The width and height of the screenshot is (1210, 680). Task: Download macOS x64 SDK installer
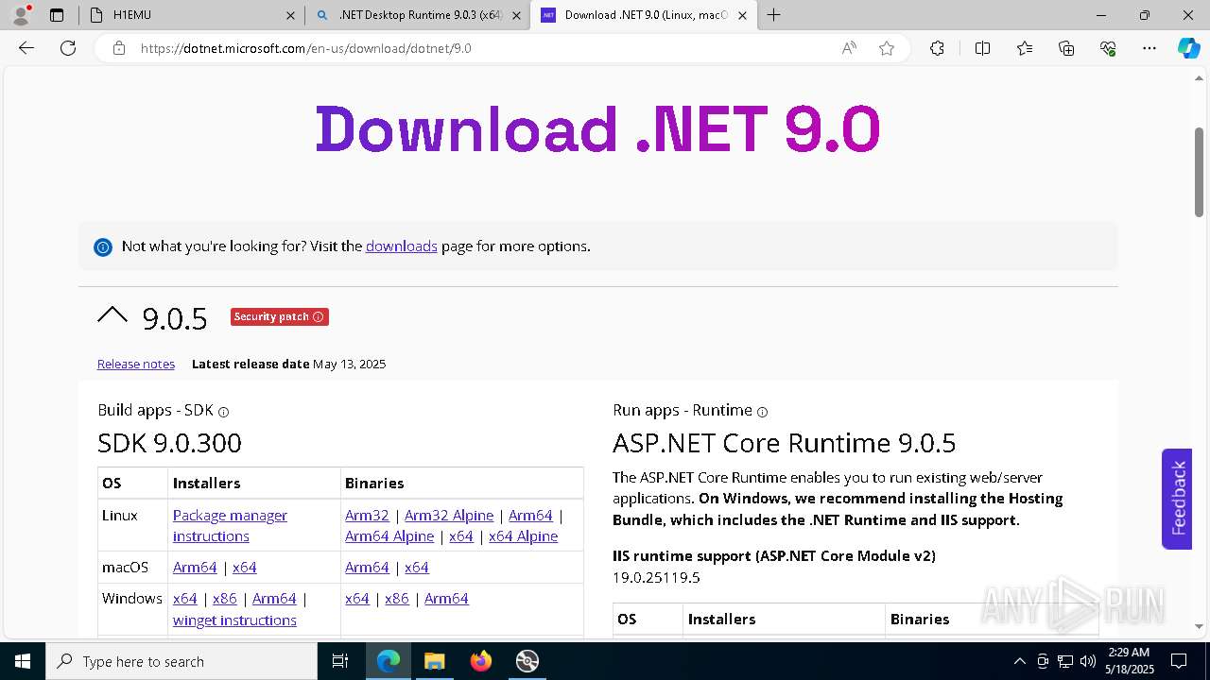coord(245,568)
